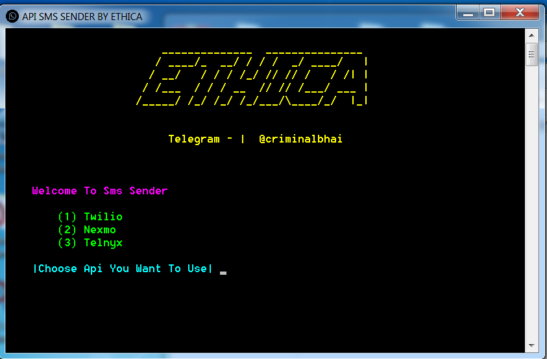Click the vertical scrollbar thumb
The height and width of the screenshot is (359, 547).
531,54
